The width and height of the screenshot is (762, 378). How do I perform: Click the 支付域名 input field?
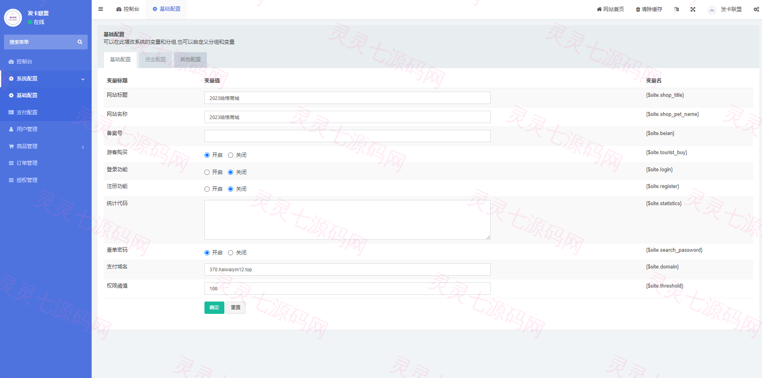pyautogui.click(x=348, y=270)
